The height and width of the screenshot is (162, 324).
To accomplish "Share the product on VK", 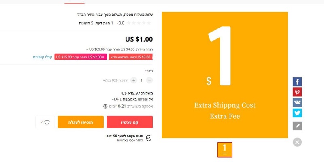I will click(297, 102).
